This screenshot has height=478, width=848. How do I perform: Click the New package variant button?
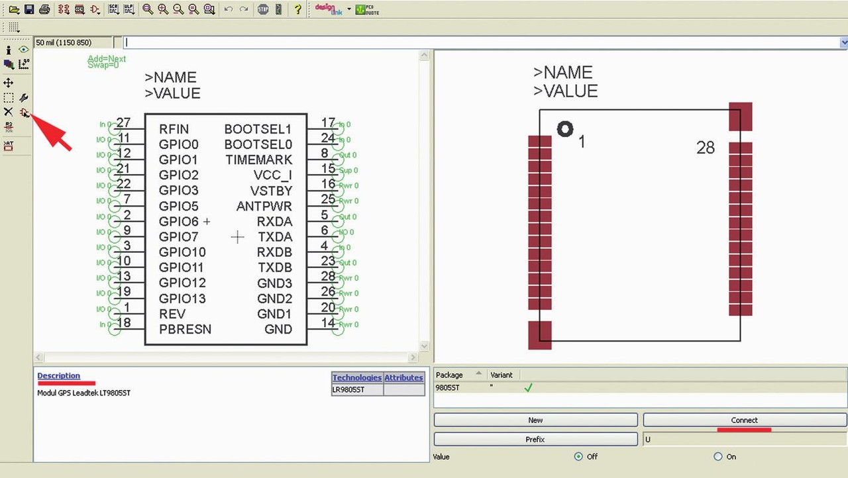pyautogui.click(x=535, y=420)
